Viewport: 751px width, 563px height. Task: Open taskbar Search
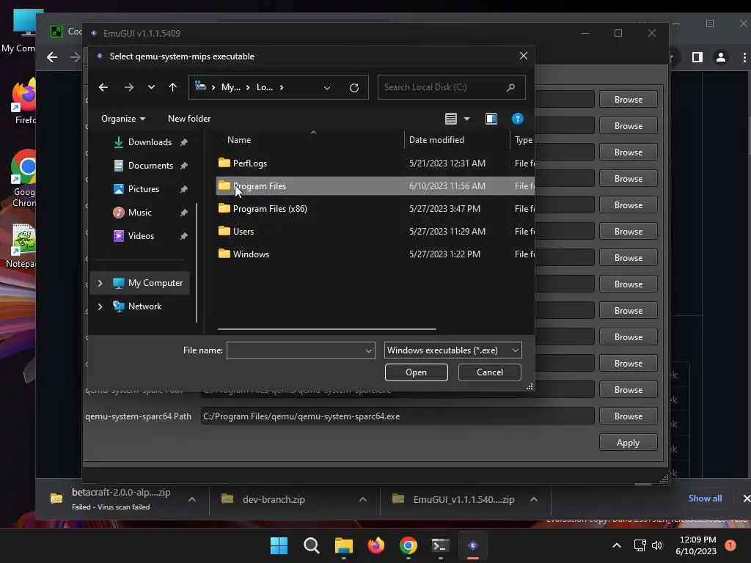click(x=311, y=545)
